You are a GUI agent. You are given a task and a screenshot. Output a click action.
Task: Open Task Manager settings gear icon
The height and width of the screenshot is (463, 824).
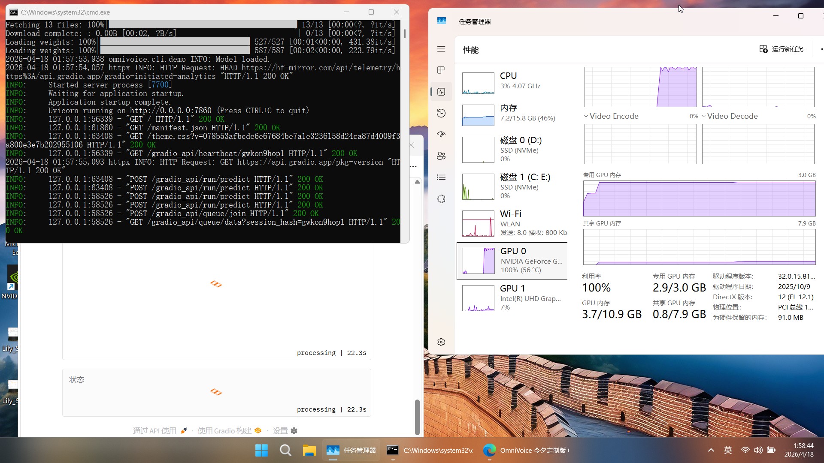(441, 342)
